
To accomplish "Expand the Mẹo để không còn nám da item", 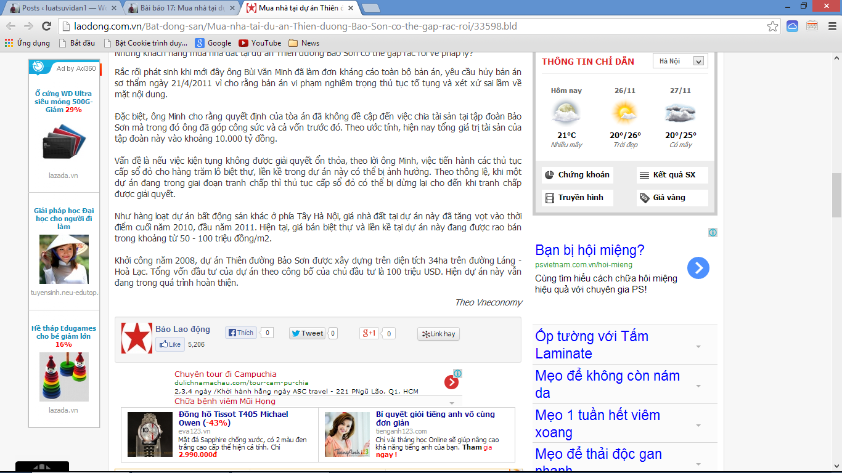I will [x=698, y=386].
